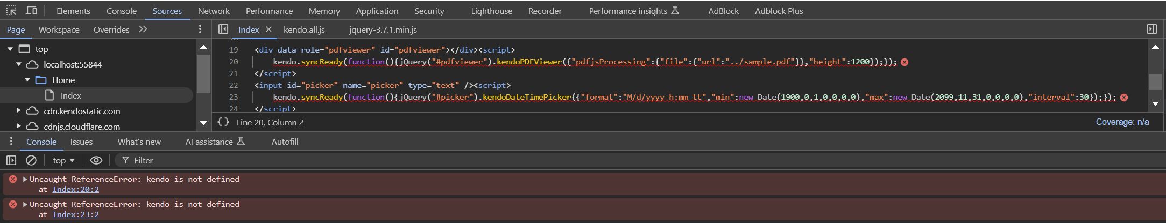
Task: Click the console Filter input field
Action: click(640, 160)
